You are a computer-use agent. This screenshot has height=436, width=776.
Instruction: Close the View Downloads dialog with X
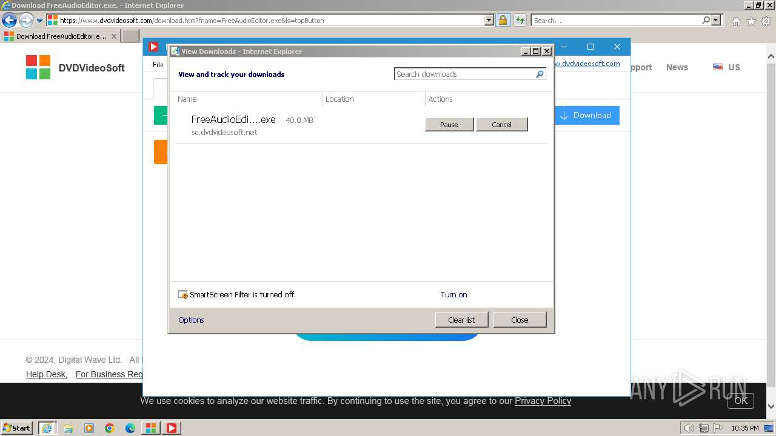click(x=546, y=51)
